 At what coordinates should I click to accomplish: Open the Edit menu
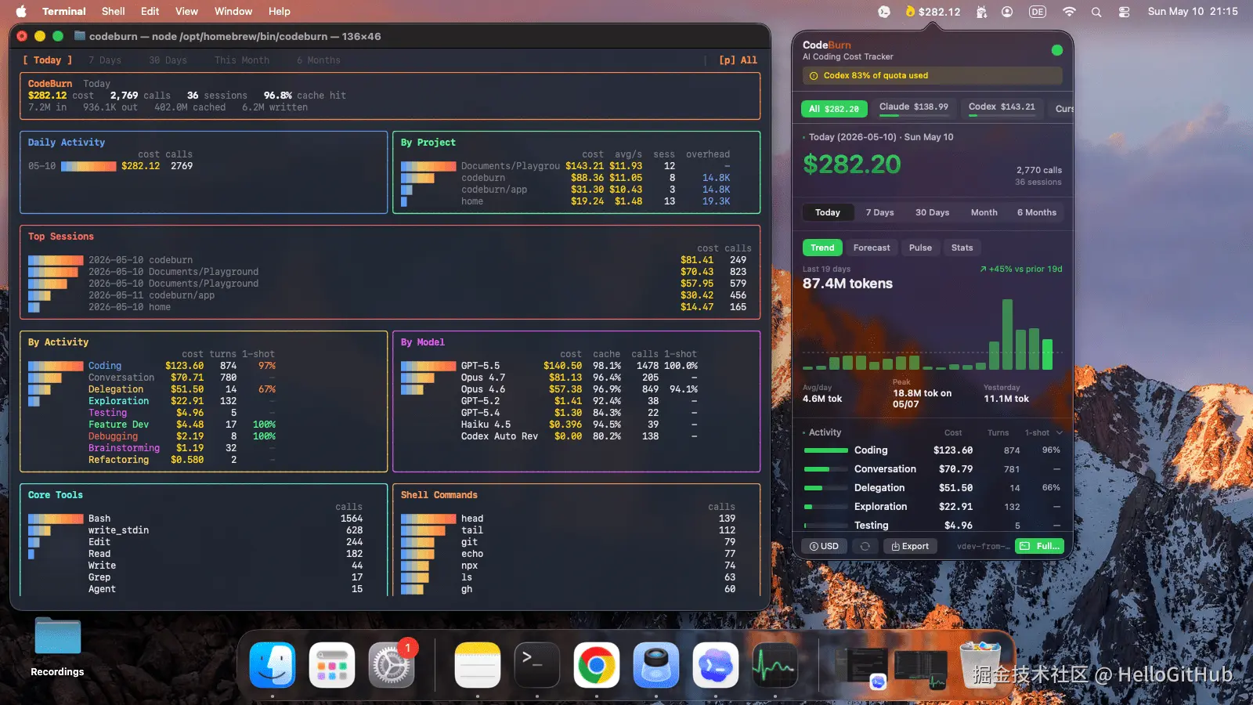point(150,11)
